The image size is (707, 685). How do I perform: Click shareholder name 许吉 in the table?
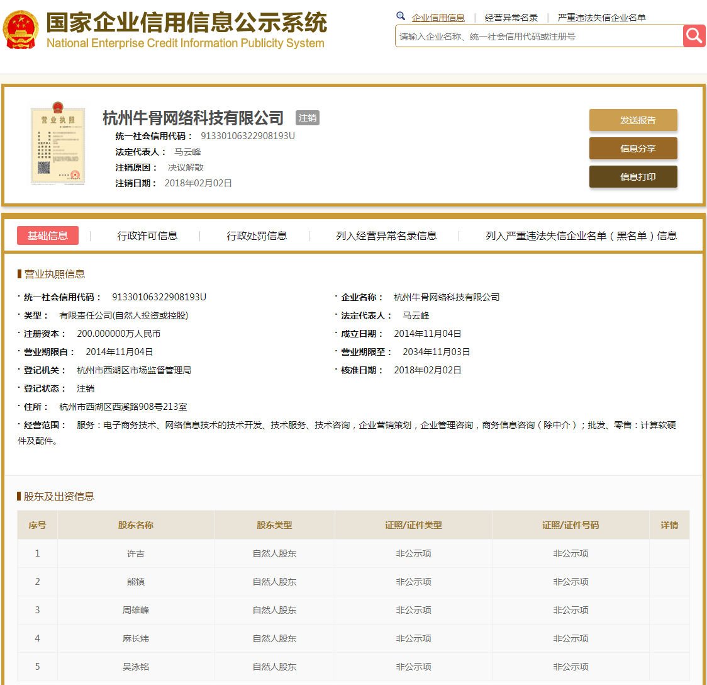tap(136, 553)
